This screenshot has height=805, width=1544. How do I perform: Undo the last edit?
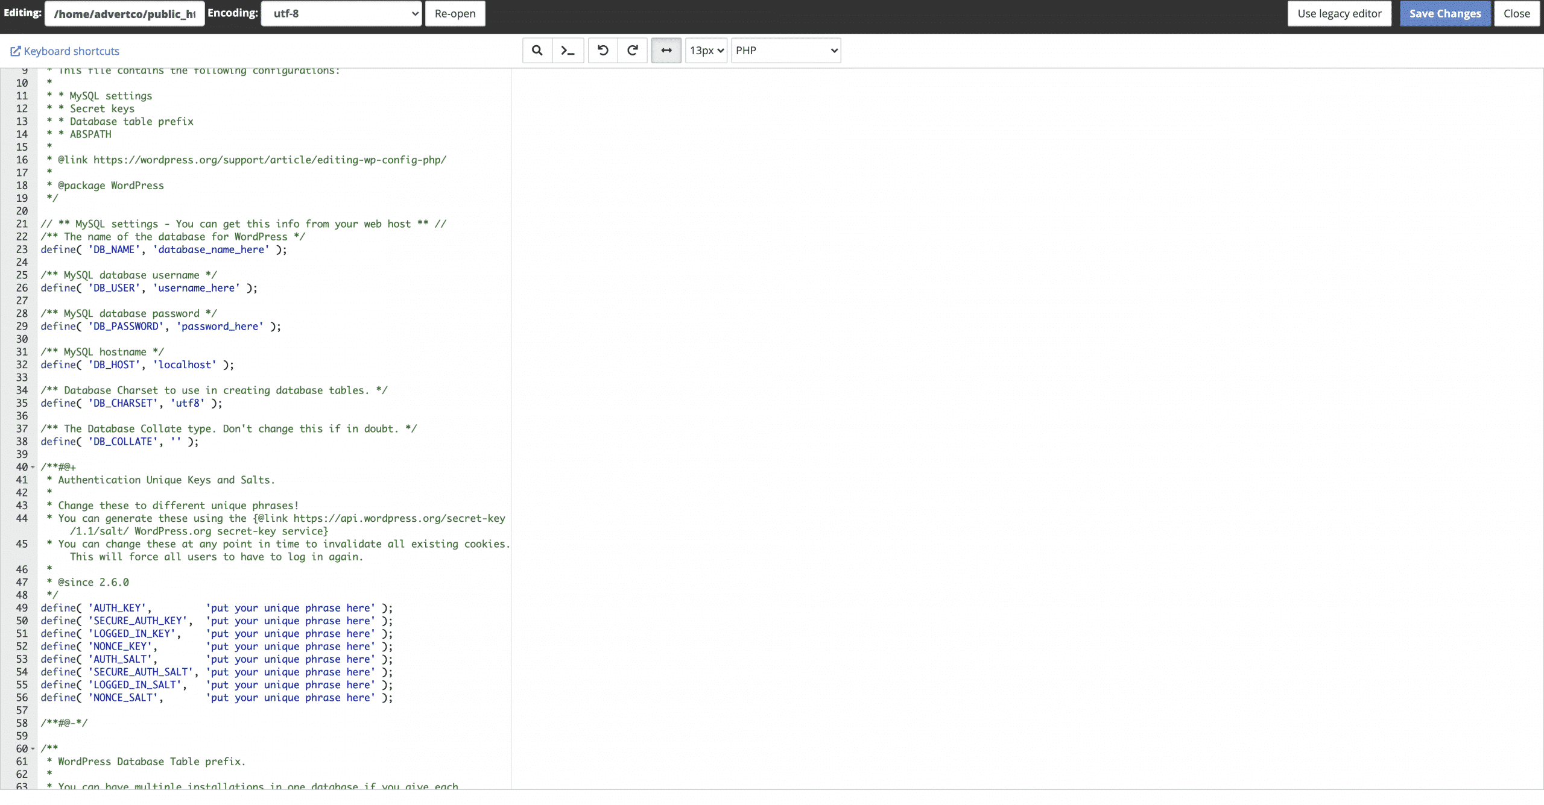tap(603, 51)
